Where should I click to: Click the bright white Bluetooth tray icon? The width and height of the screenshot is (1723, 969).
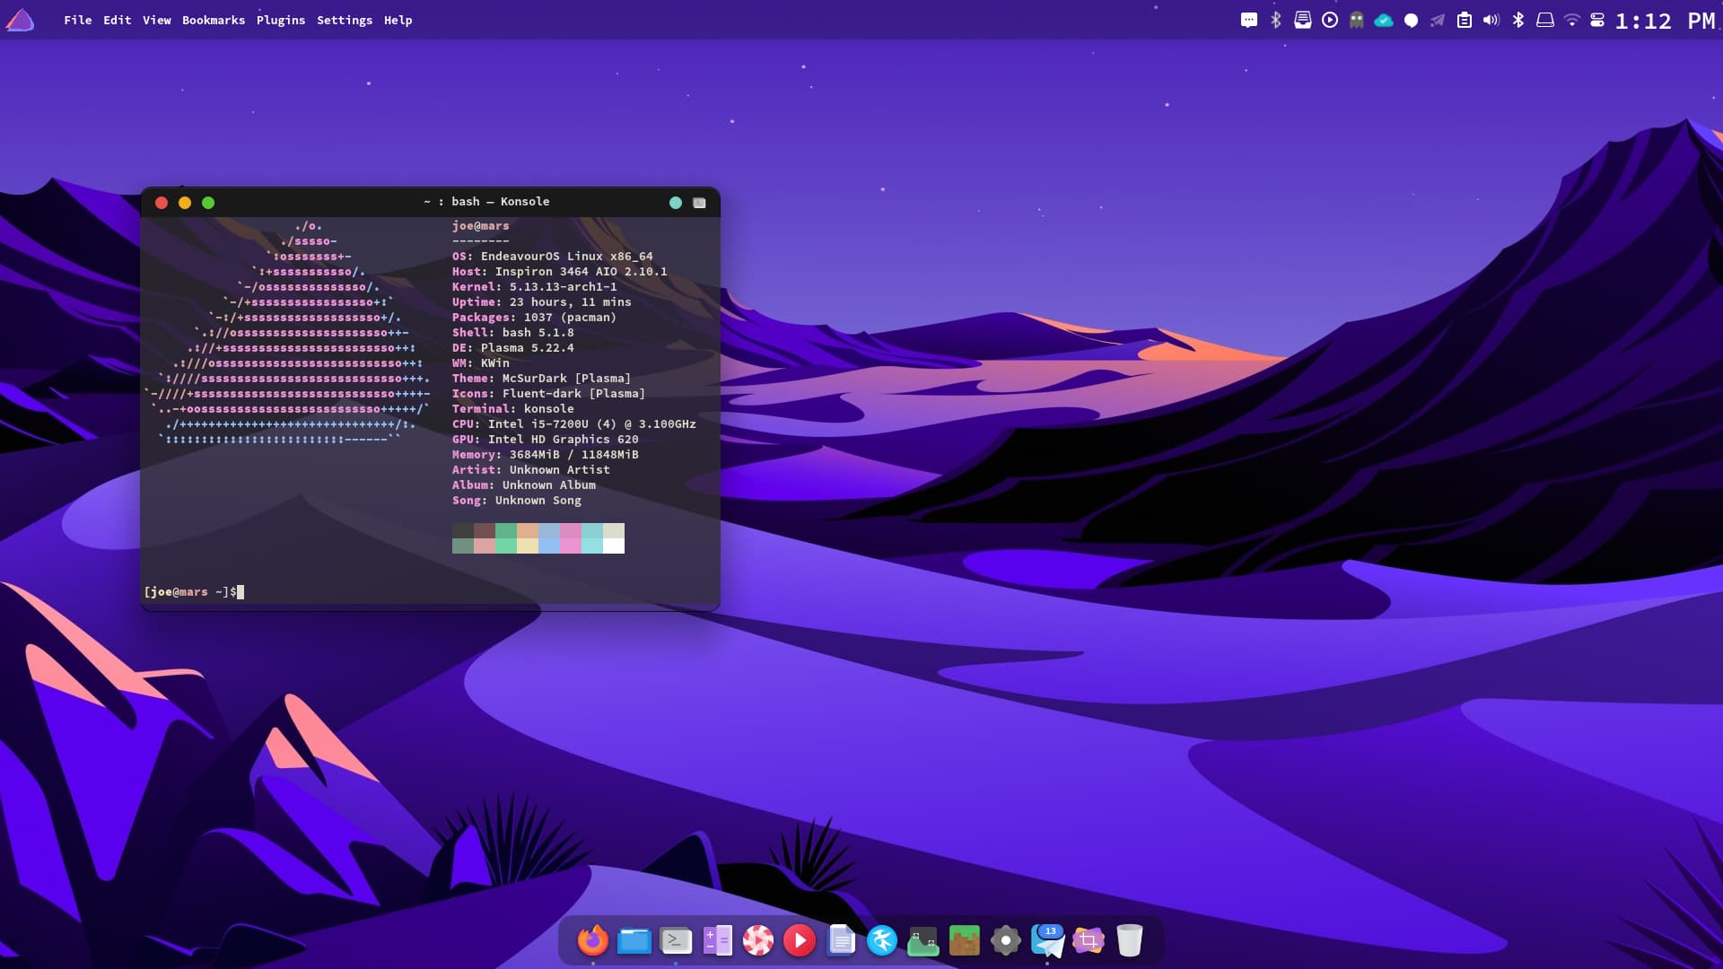click(x=1518, y=20)
